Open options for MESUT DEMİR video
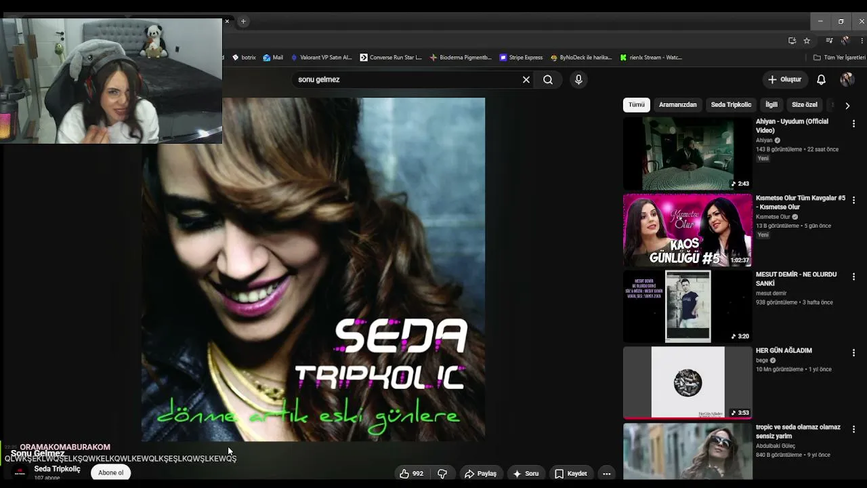The height and width of the screenshot is (488, 867). [853, 277]
